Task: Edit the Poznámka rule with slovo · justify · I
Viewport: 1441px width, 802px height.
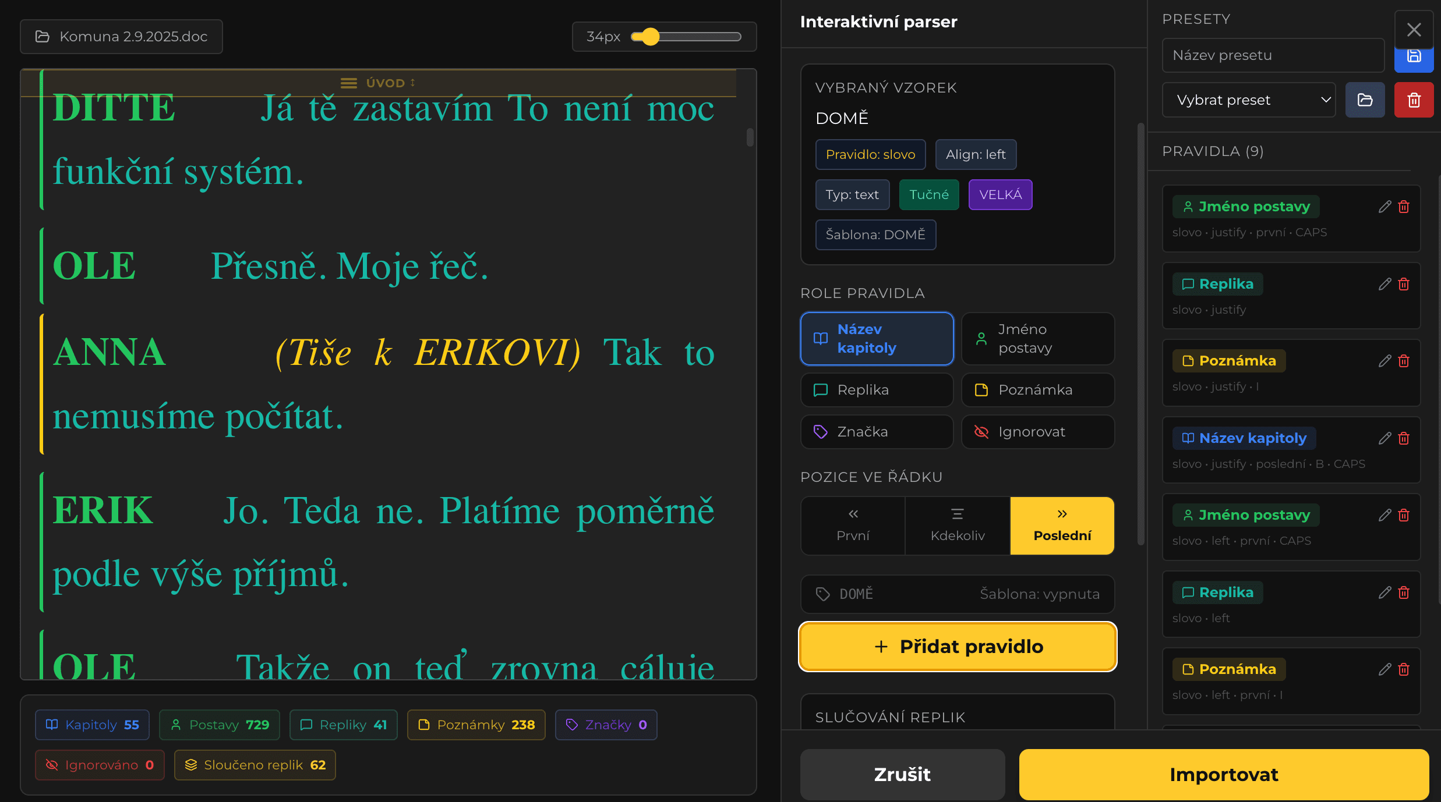Action: [x=1385, y=361]
